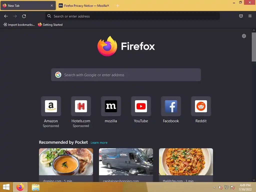
Task: Click Firefox in the taskbar
Action: [20, 187]
